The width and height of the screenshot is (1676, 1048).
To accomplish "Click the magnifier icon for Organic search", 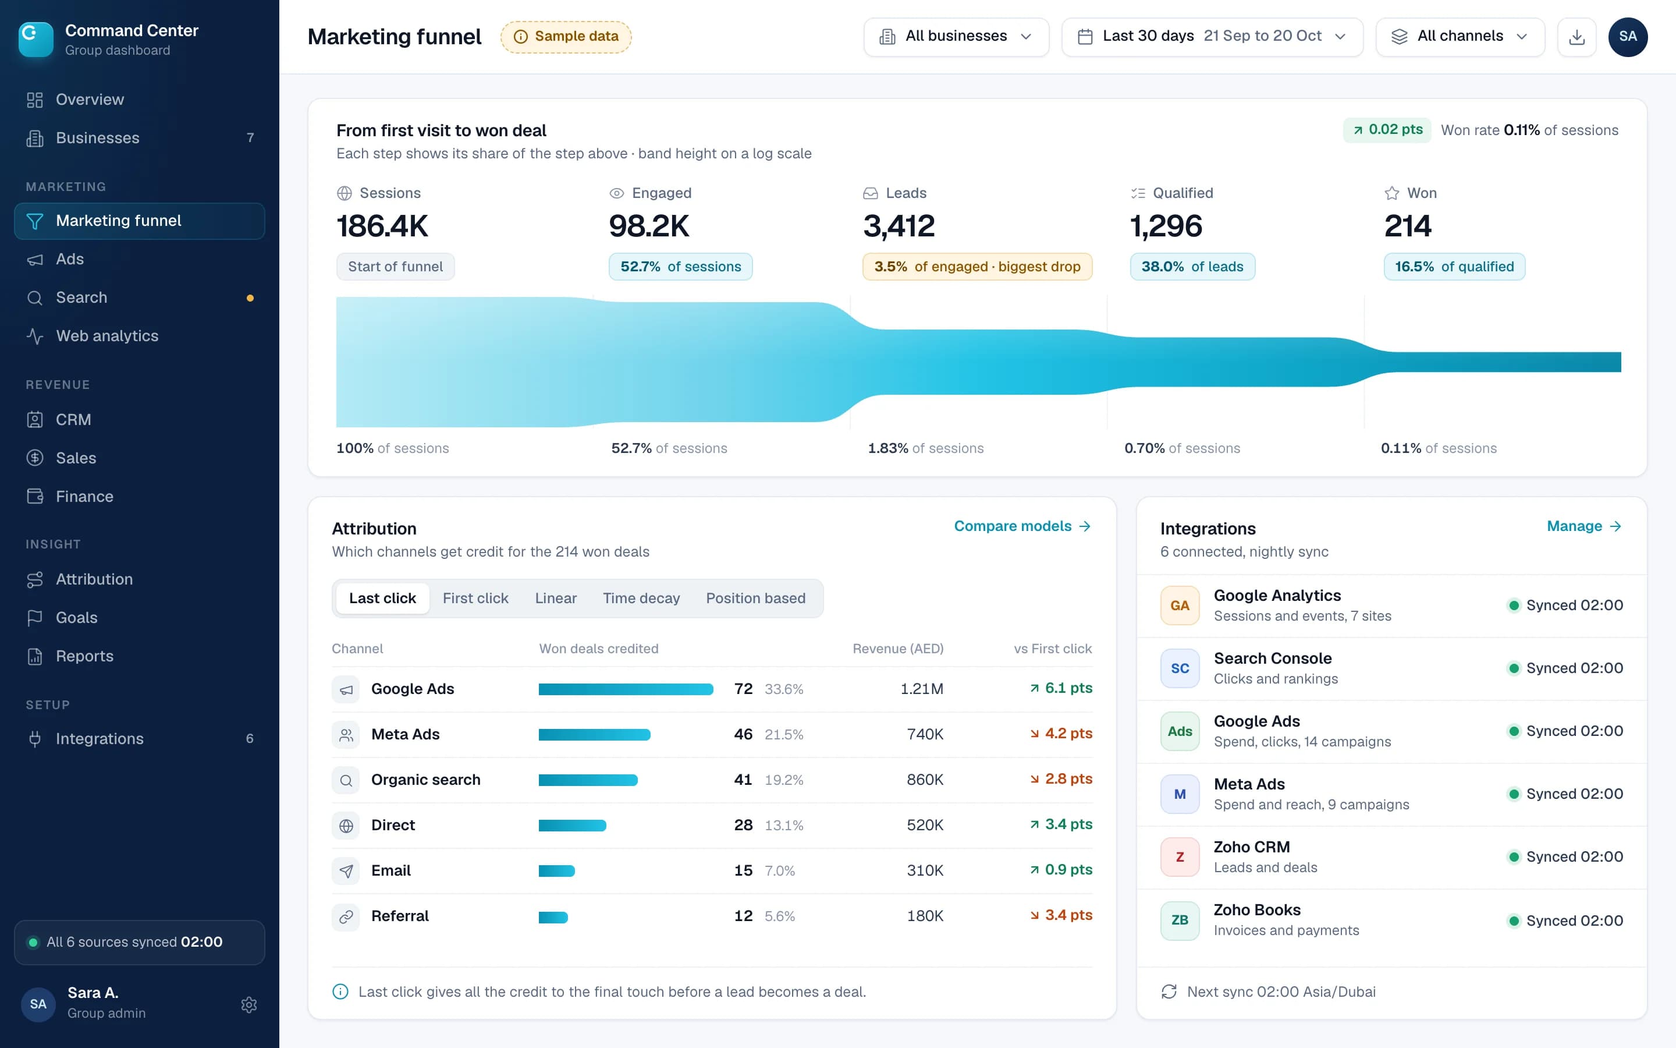I will point(346,780).
